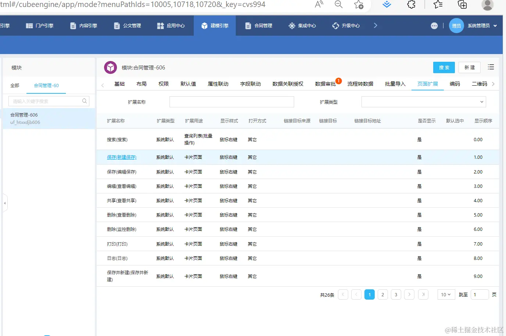Click the blue download arrow extension icon
Screen dimensions: 506x336
[387, 4]
